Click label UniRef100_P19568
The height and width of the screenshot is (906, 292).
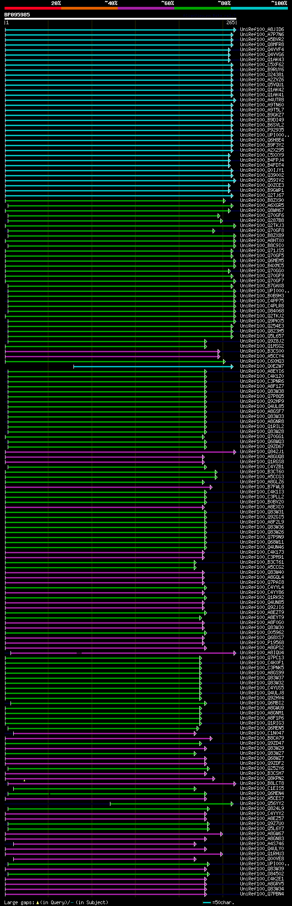262,643
